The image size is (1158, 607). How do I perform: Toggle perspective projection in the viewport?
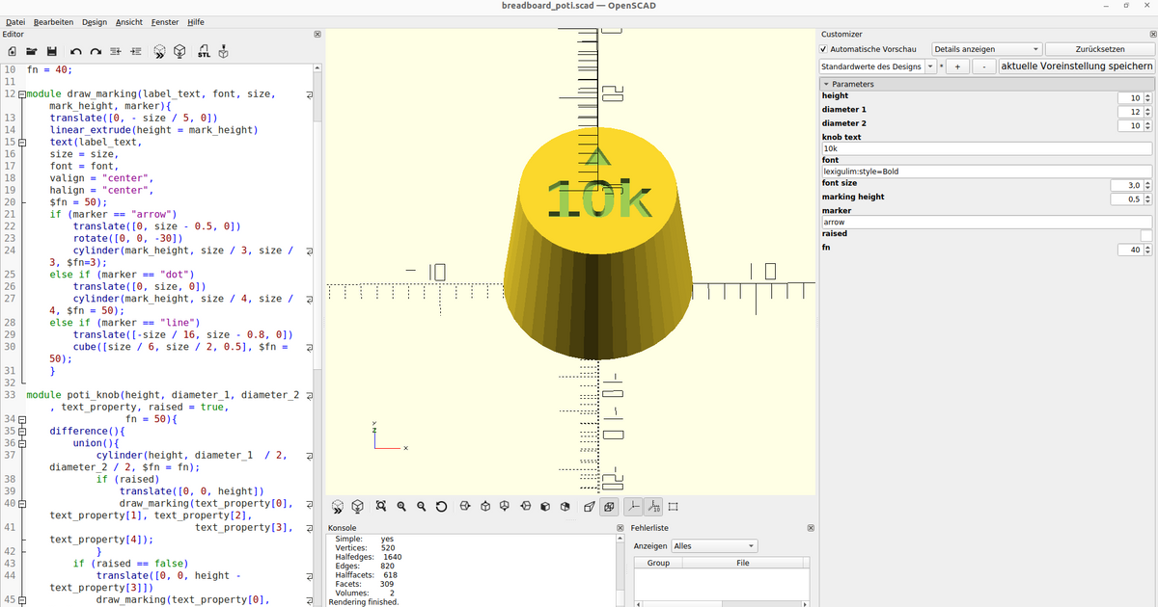[589, 506]
